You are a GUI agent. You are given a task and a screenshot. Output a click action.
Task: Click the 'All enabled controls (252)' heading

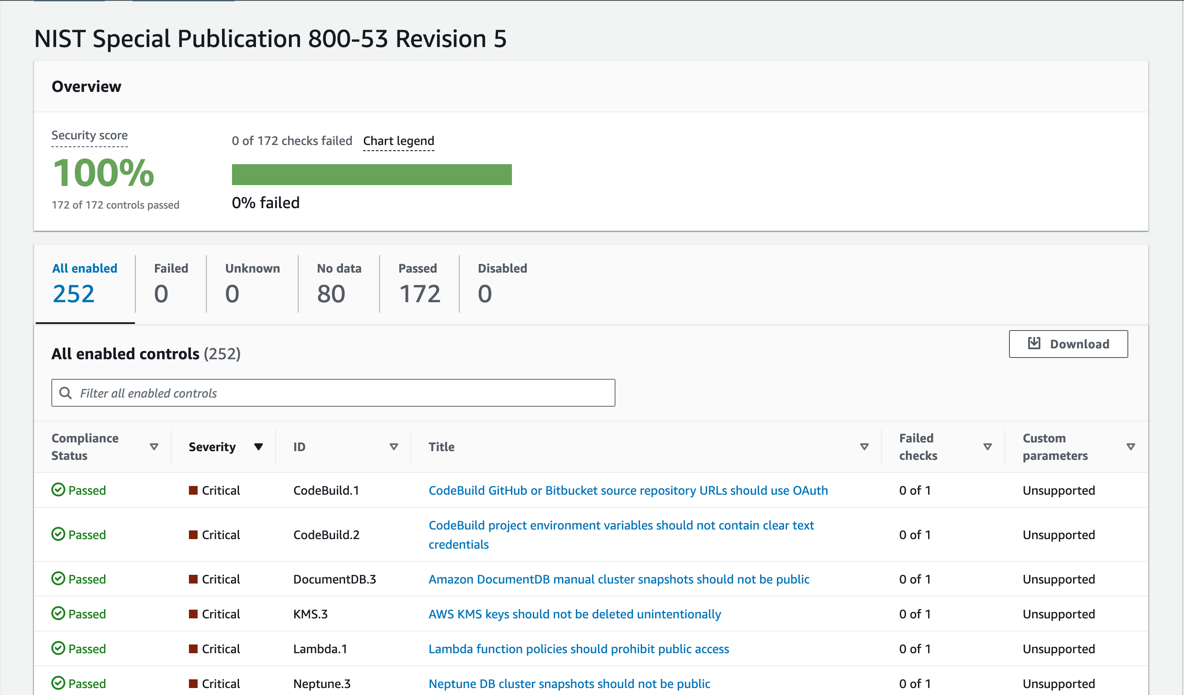point(146,353)
